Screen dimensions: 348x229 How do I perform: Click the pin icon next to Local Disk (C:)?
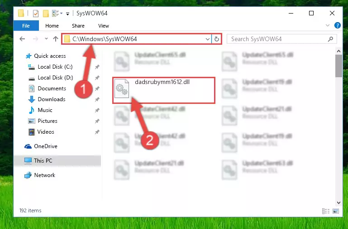pyautogui.click(x=97, y=67)
